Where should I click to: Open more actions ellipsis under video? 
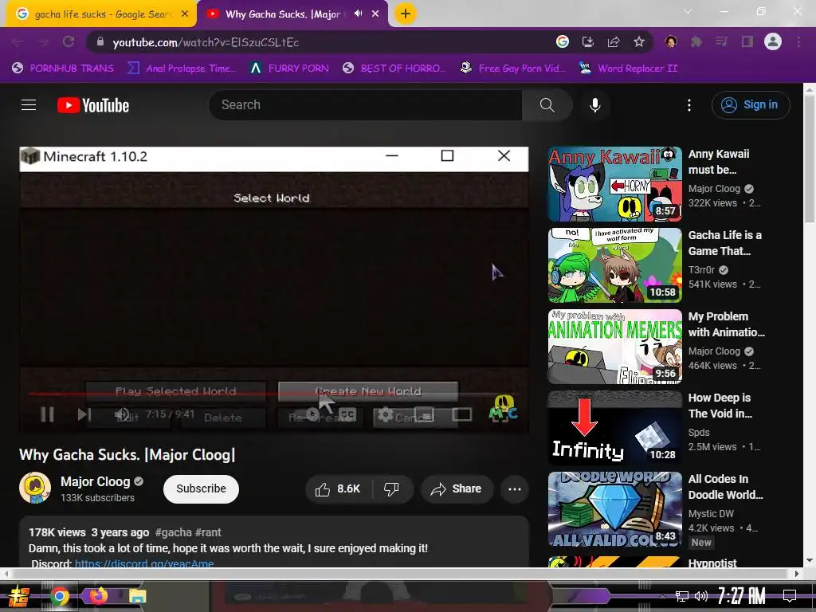tap(515, 488)
